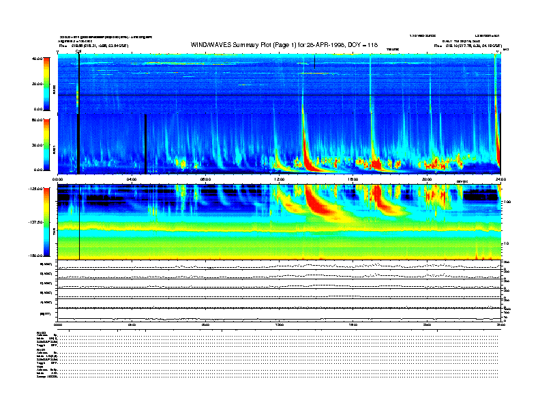
Task: Click the 20.00 tick on RAD2 color scale
Action: point(37,84)
